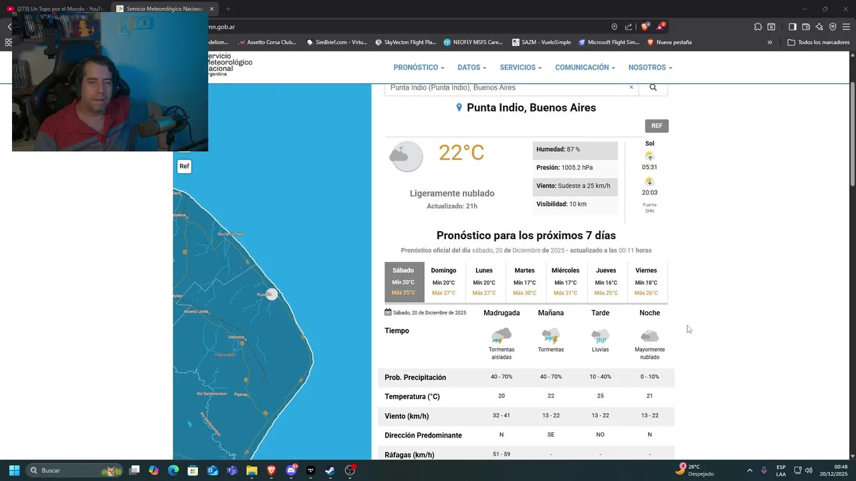The width and height of the screenshot is (856, 481).
Task: Select the Martes forecast tab
Action: coord(524,283)
